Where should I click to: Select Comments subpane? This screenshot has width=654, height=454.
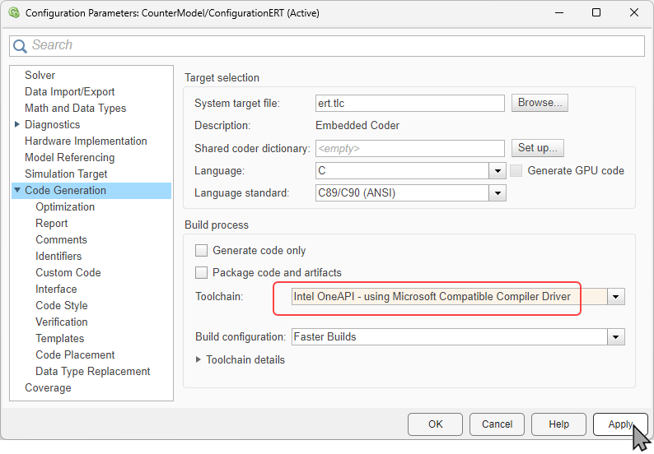(61, 239)
